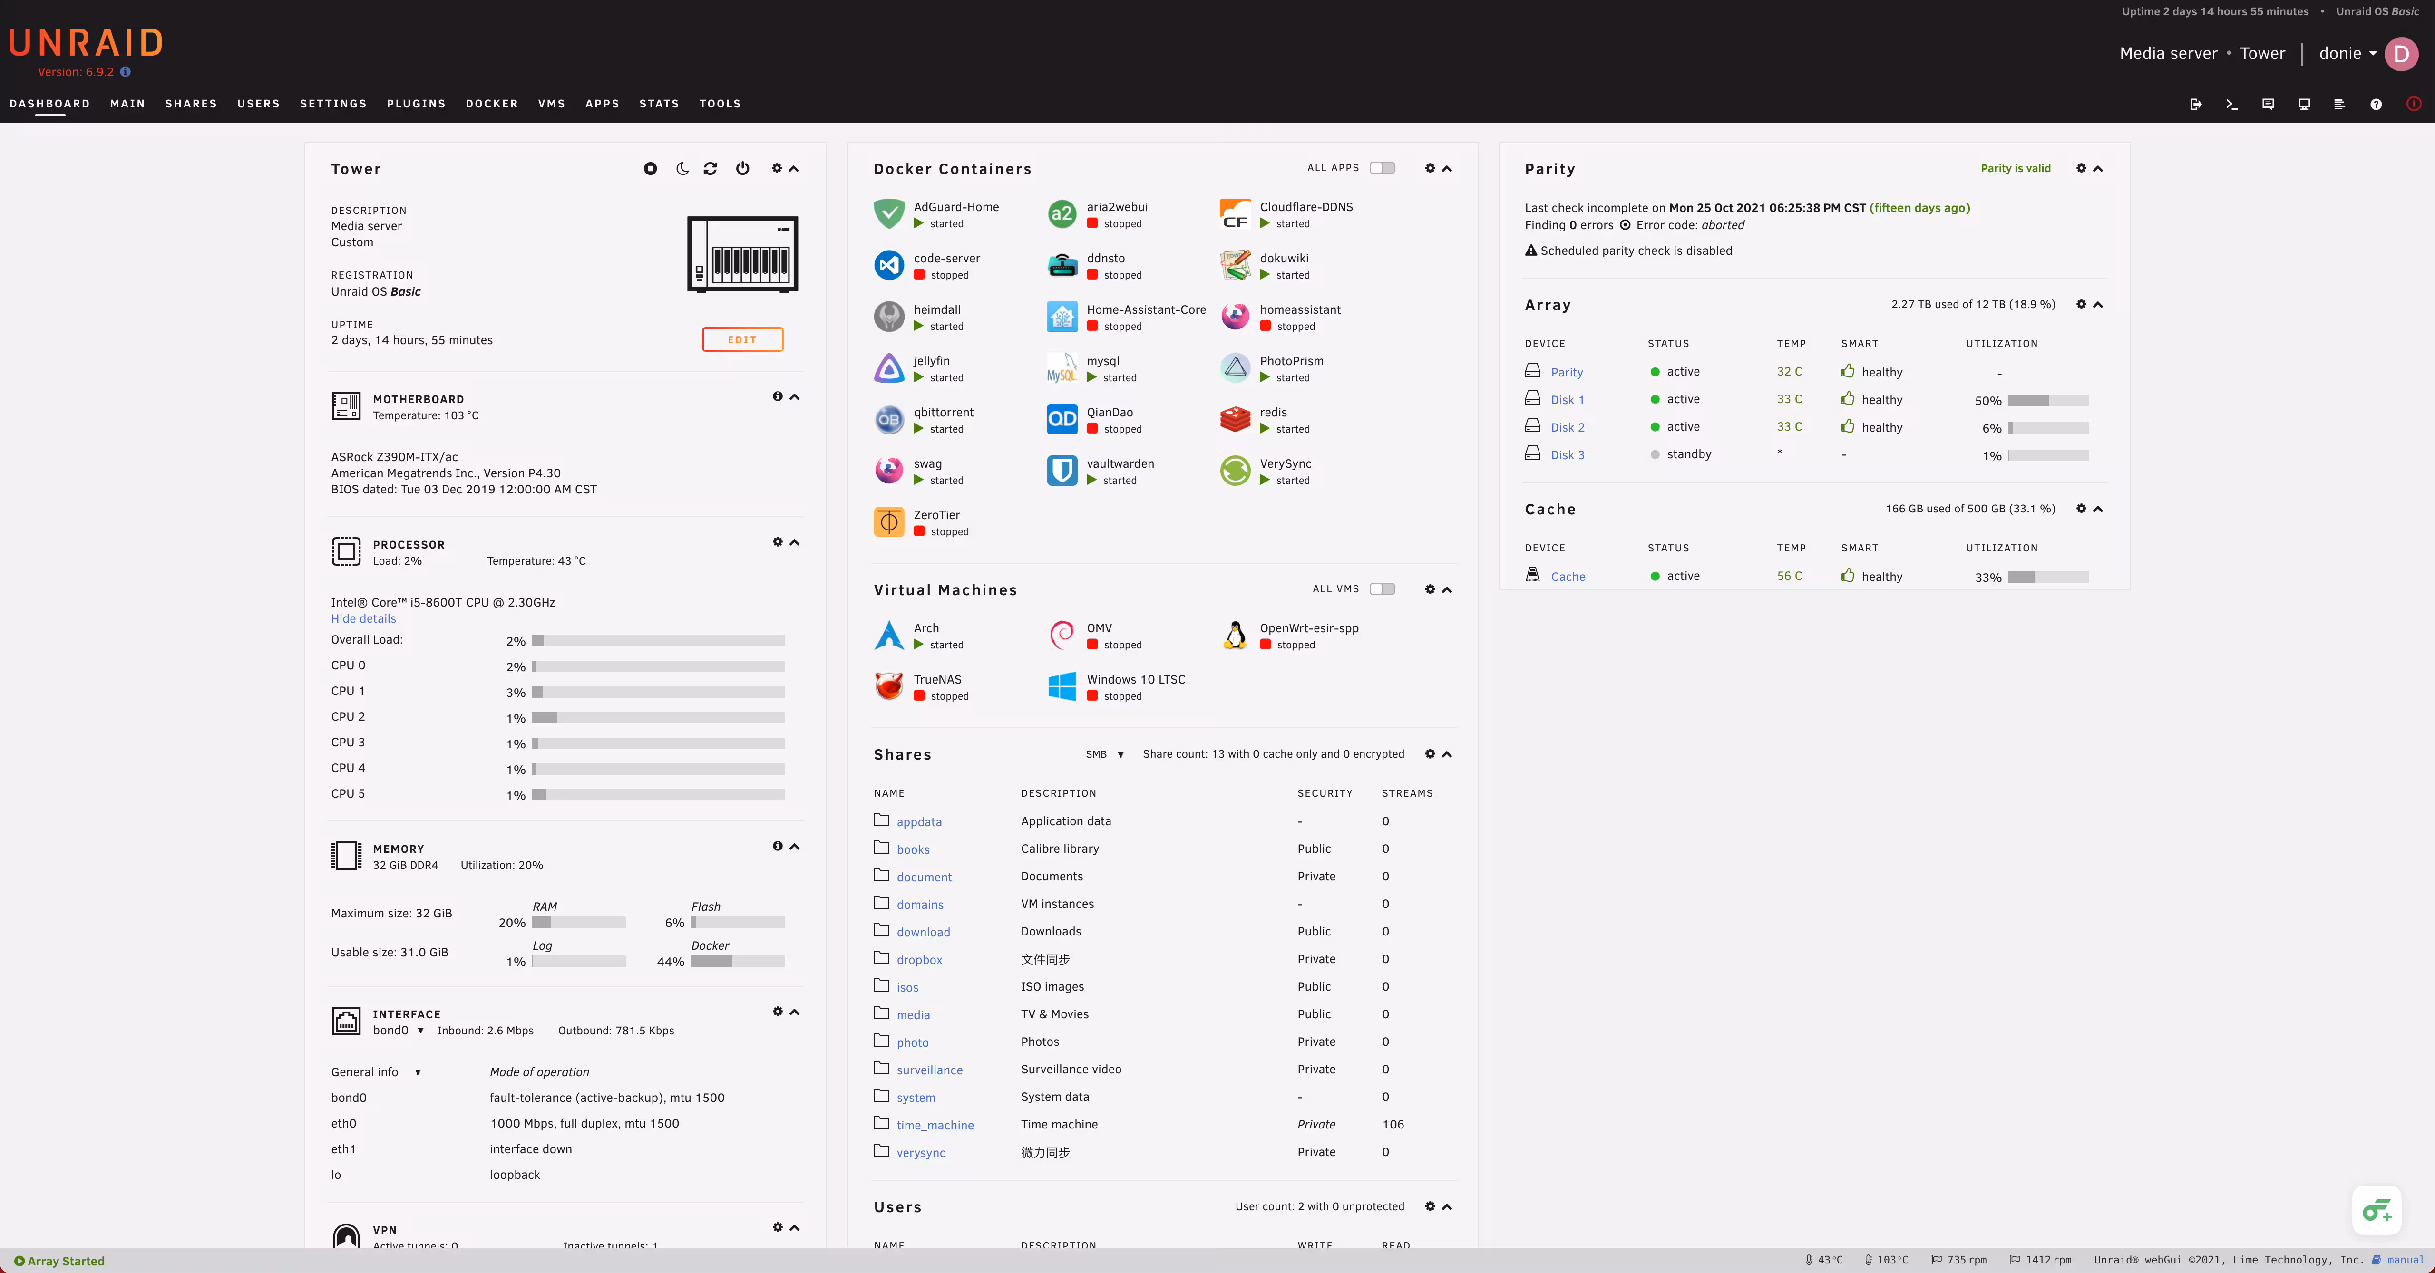Click the OpenWrt-esir-spp VM icon
This screenshot has width=2435, height=1273.
coord(1235,635)
